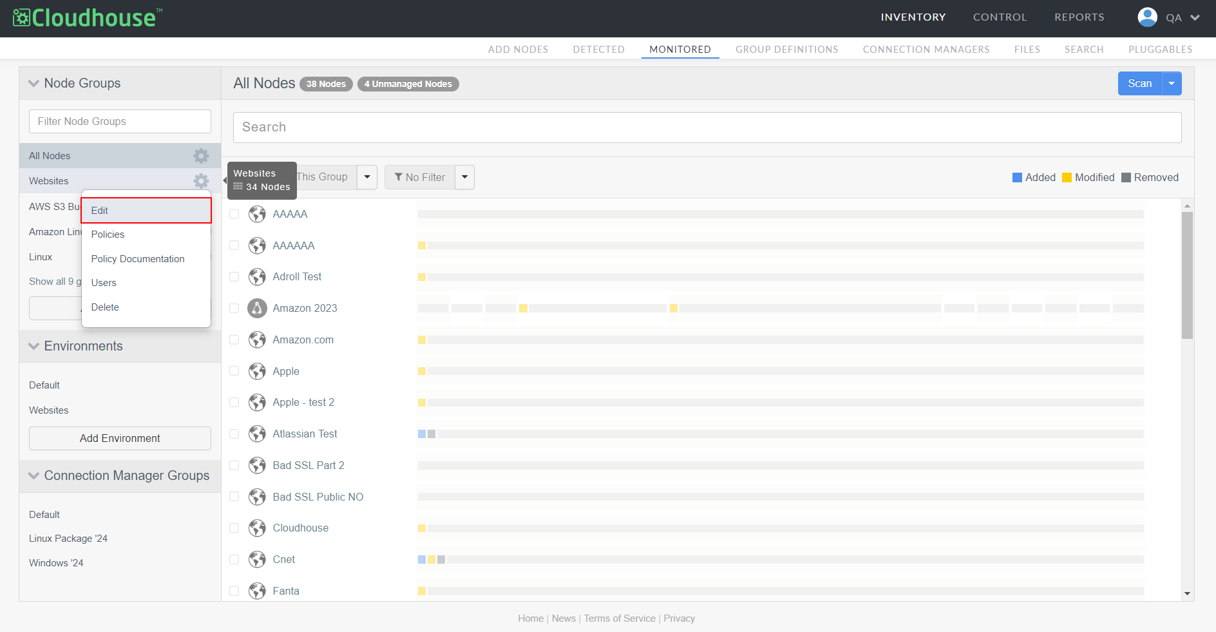Focus the Filter Node Groups field
This screenshot has height=632, width=1216.
tap(120, 121)
